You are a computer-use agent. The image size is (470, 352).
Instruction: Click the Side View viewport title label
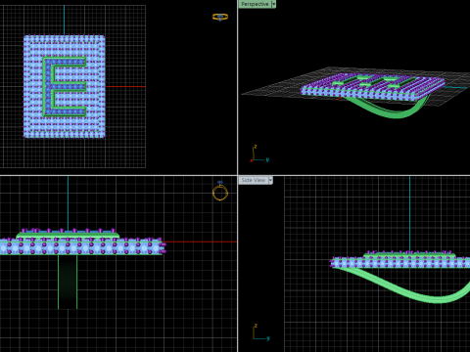(254, 180)
